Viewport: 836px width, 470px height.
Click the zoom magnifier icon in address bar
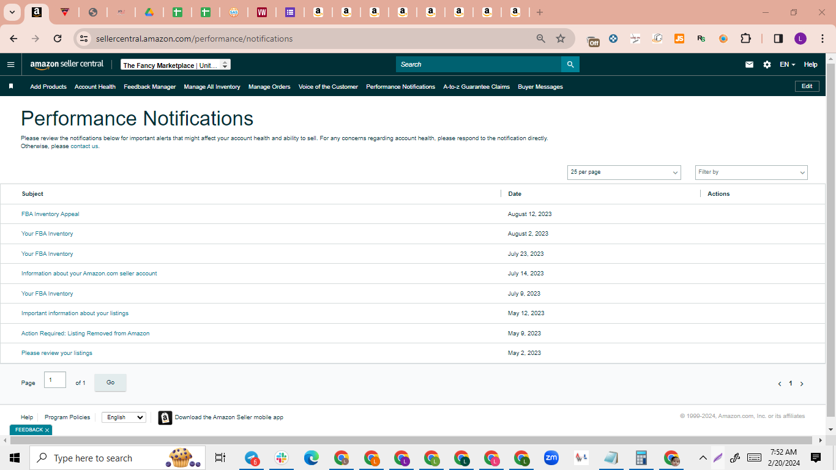coord(541,39)
